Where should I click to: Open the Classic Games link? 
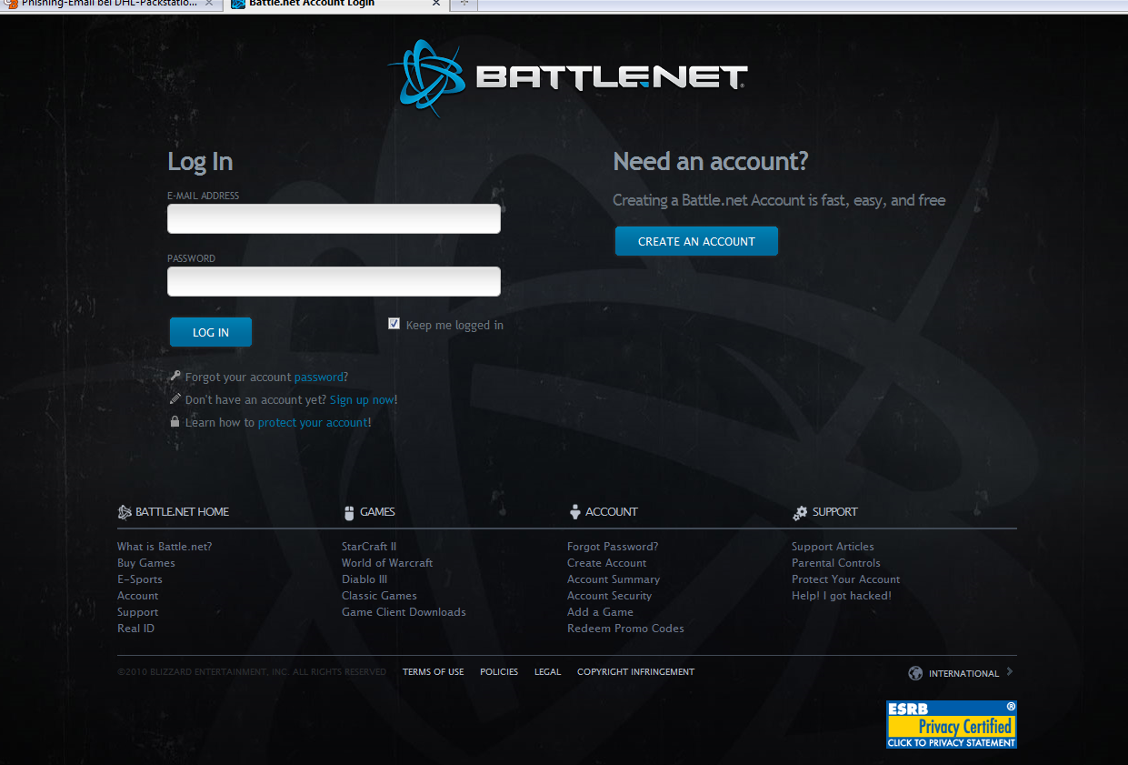[x=379, y=596]
